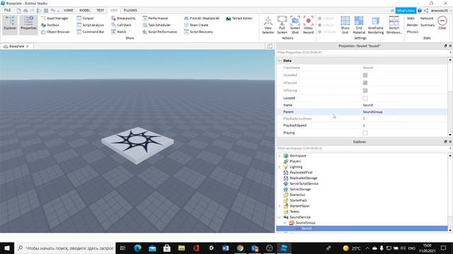
Task: Open Windows Start menu
Action: pyautogui.click(x=7, y=248)
